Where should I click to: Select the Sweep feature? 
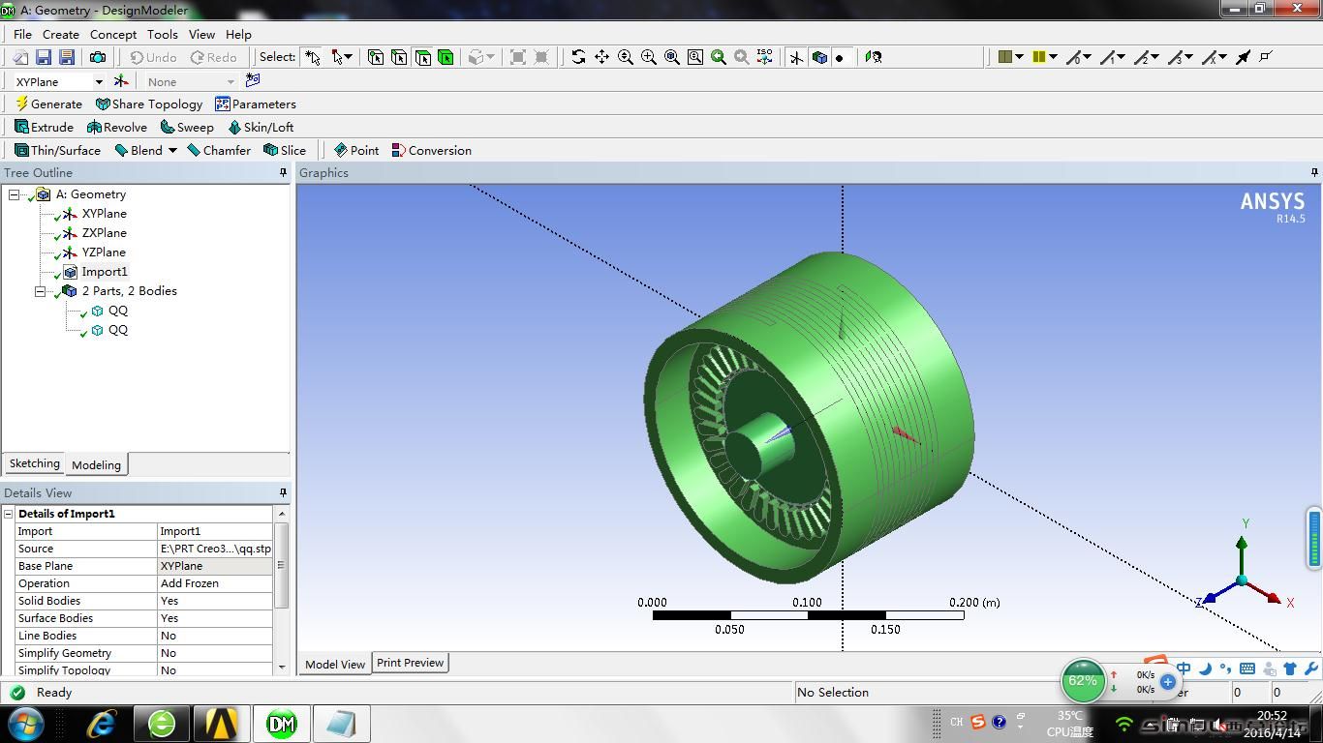click(187, 127)
